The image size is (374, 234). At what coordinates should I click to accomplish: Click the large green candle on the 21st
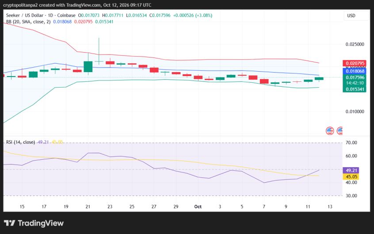click(88, 67)
